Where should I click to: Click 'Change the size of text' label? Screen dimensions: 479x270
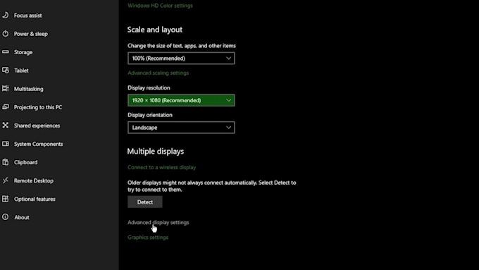click(x=182, y=46)
